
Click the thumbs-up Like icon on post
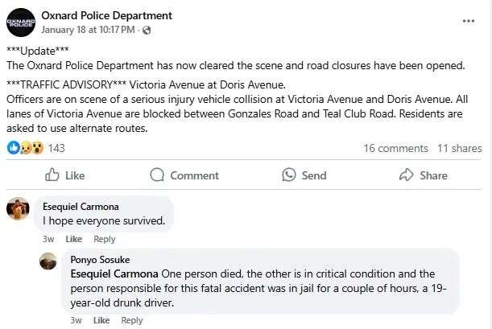(53, 175)
